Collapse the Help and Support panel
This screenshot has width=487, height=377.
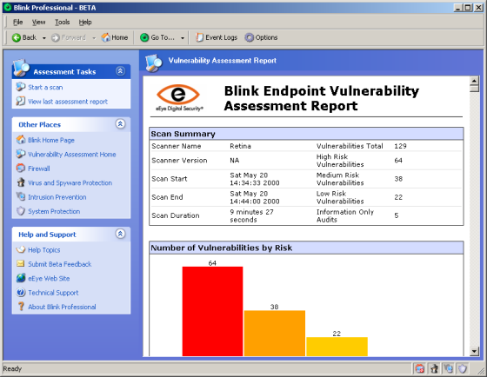tap(120, 234)
